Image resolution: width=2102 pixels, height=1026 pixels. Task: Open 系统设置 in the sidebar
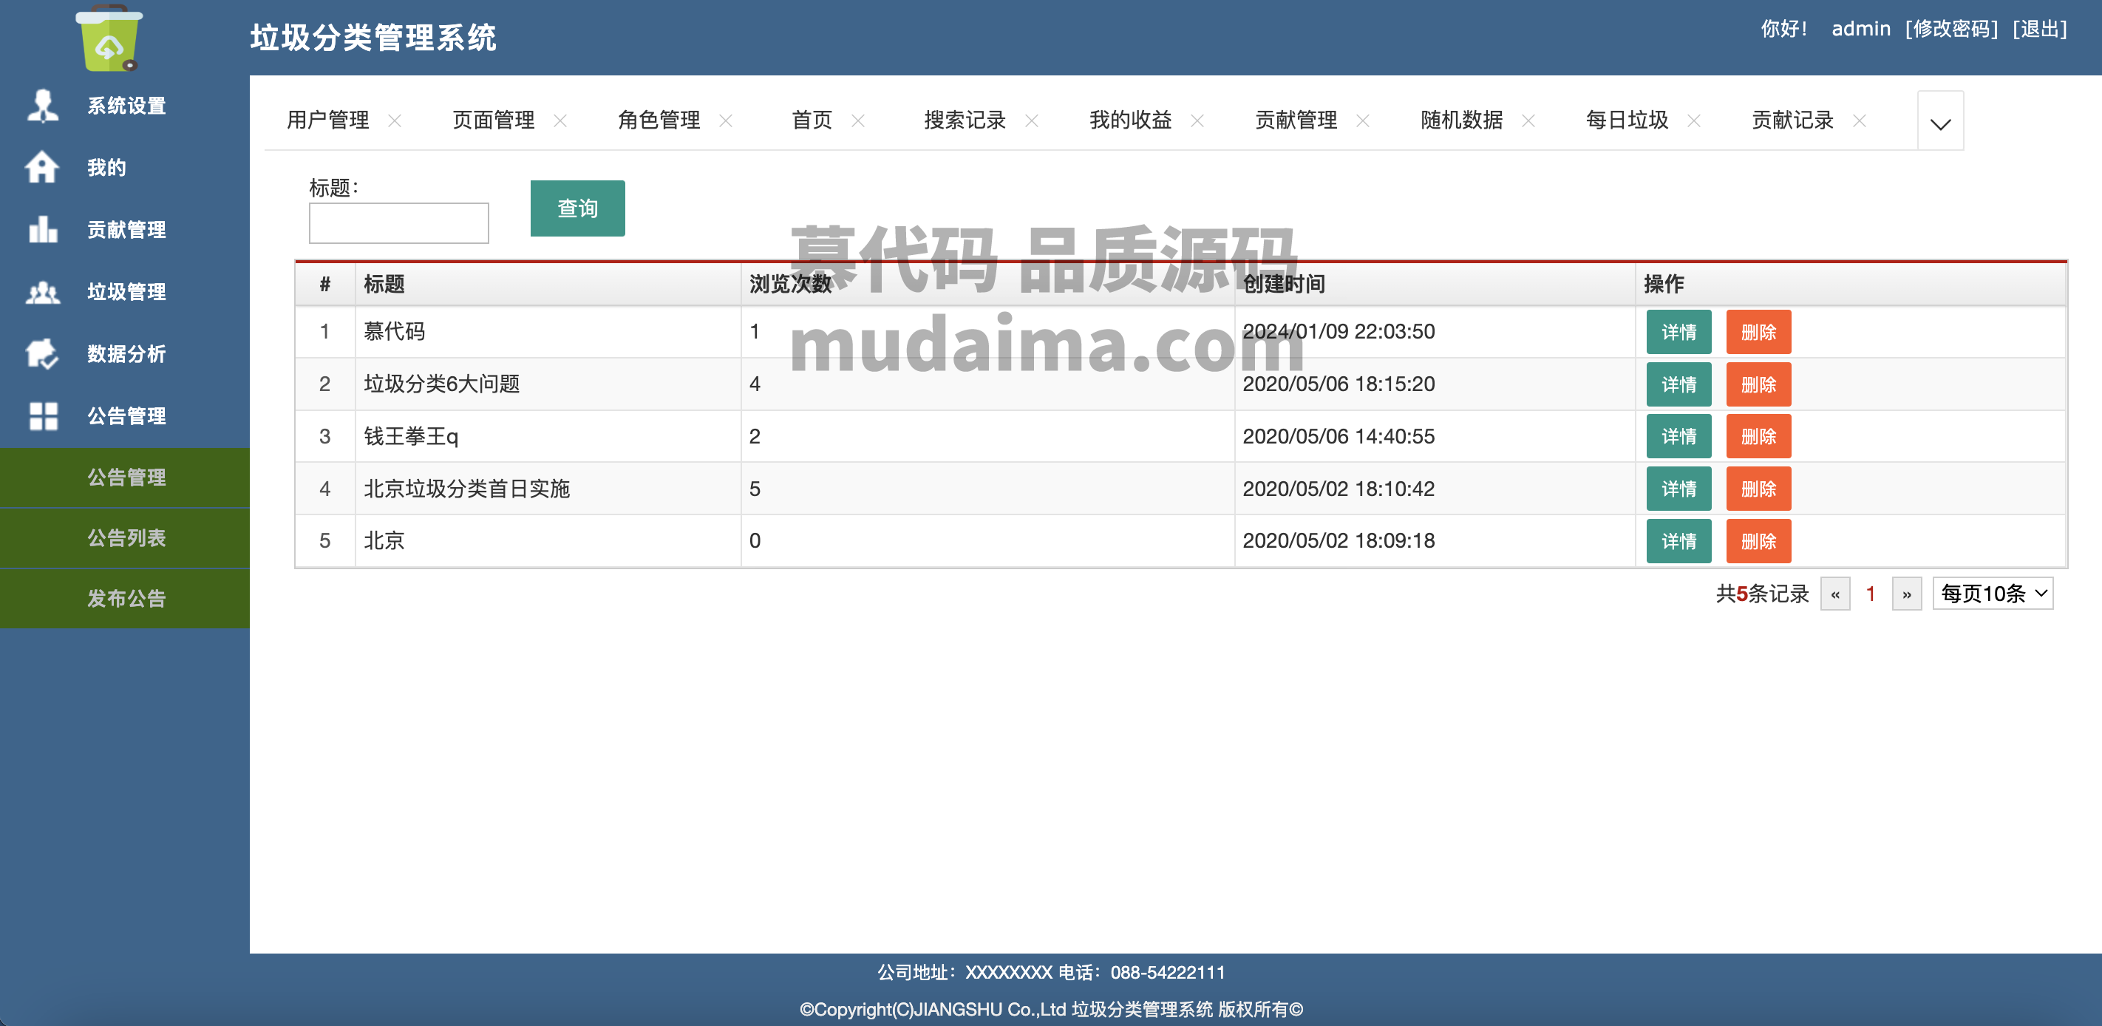[x=125, y=106]
